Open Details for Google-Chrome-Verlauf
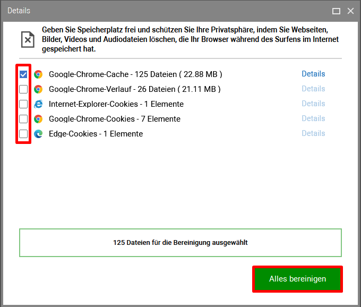The width and height of the screenshot is (361, 307). 313,89
